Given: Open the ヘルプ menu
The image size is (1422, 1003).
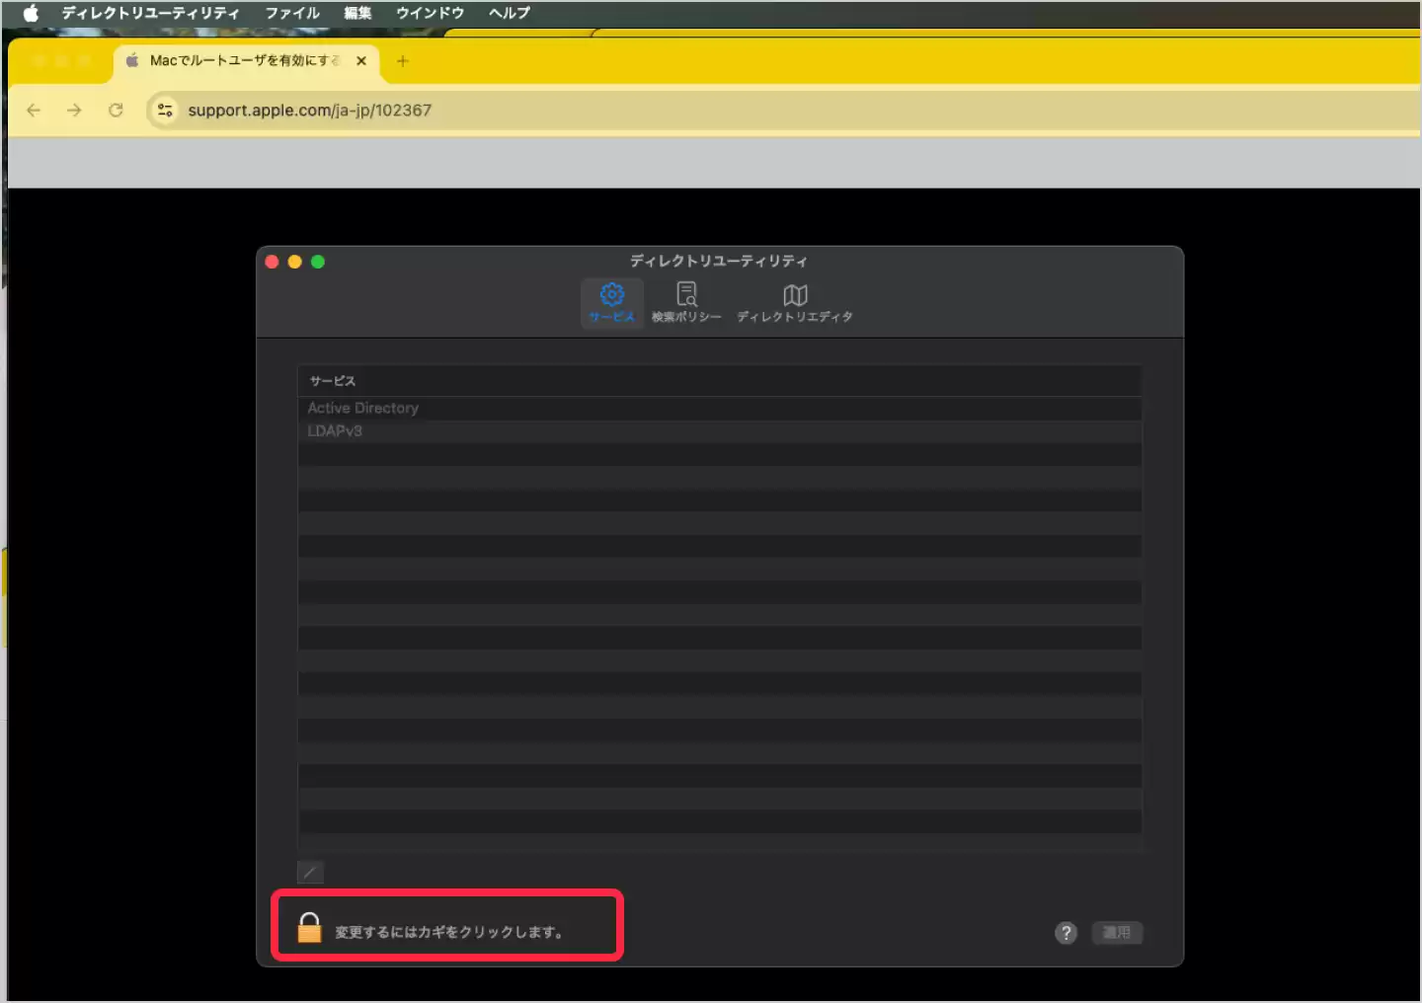Looking at the screenshot, I should [509, 13].
